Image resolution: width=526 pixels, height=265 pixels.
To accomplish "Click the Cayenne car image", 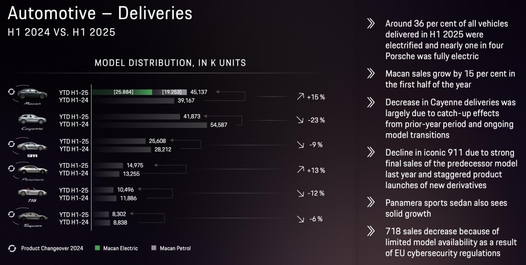I will tap(32, 119).
